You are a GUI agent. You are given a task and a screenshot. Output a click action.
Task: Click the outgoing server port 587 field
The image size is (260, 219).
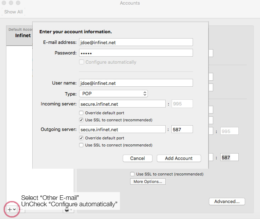pos(182,129)
